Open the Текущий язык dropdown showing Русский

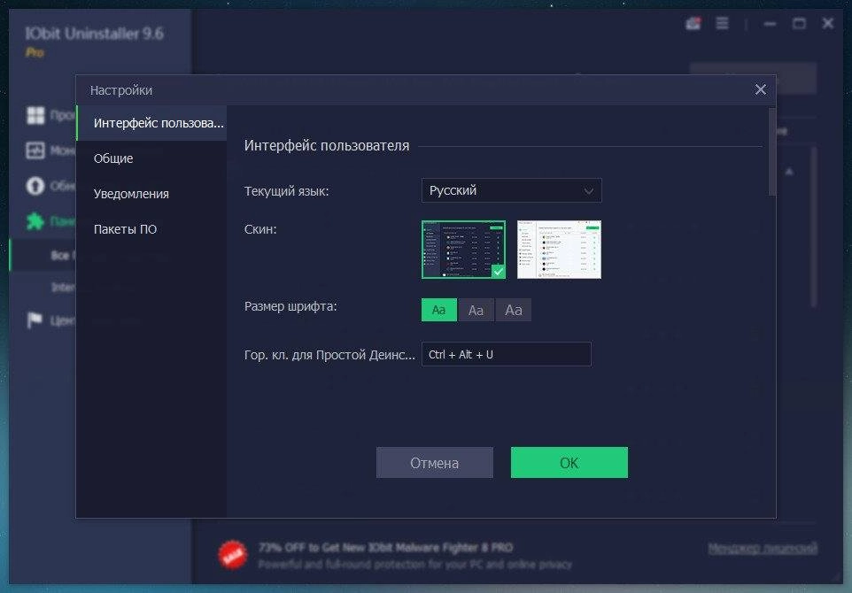(511, 190)
